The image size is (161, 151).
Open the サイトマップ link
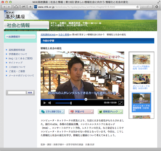point(16,63)
